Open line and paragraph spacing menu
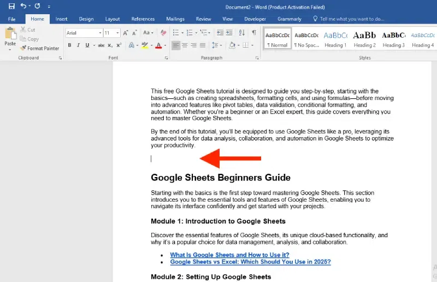This screenshot has height=282, width=437. click(216, 45)
